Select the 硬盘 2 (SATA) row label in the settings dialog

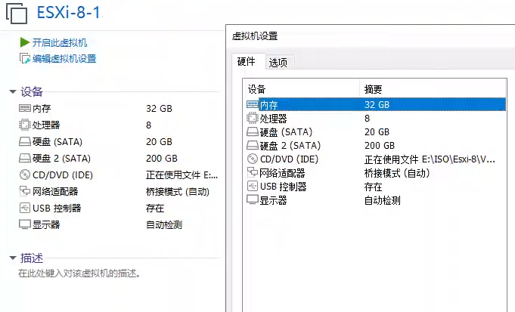[x=290, y=146]
